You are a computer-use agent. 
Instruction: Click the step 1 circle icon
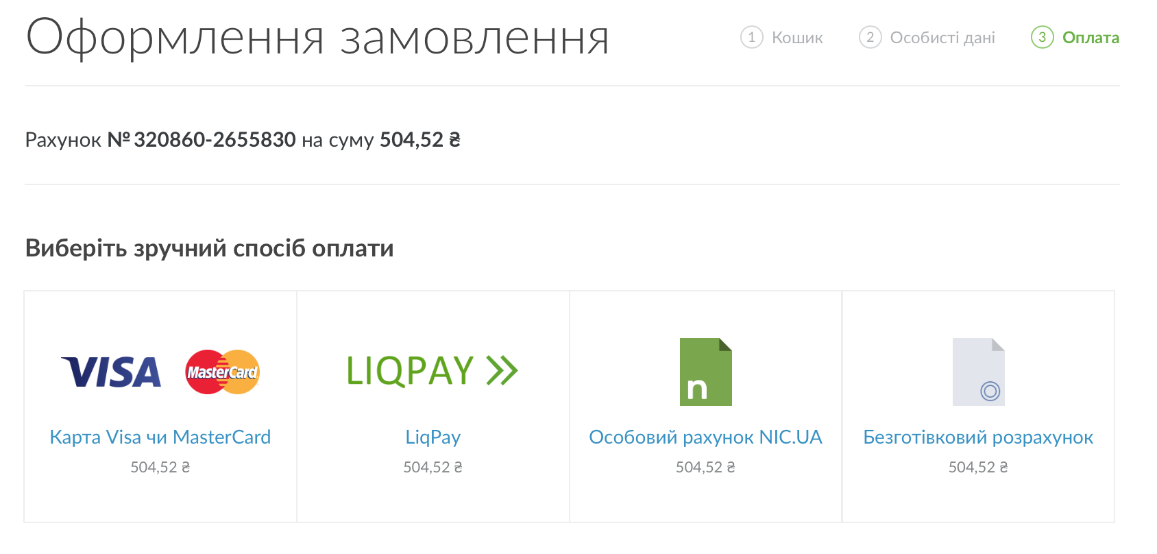(x=751, y=37)
